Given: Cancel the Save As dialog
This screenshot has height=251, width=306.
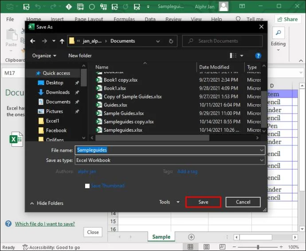Looking at the screenshot, I should [243, 202].
